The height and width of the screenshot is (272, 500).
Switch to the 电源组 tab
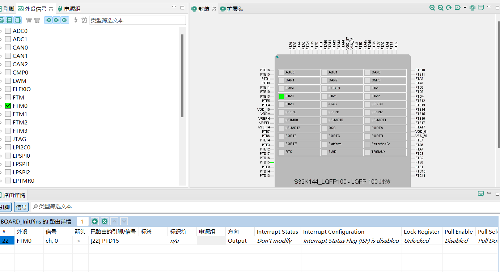point(69,9)
